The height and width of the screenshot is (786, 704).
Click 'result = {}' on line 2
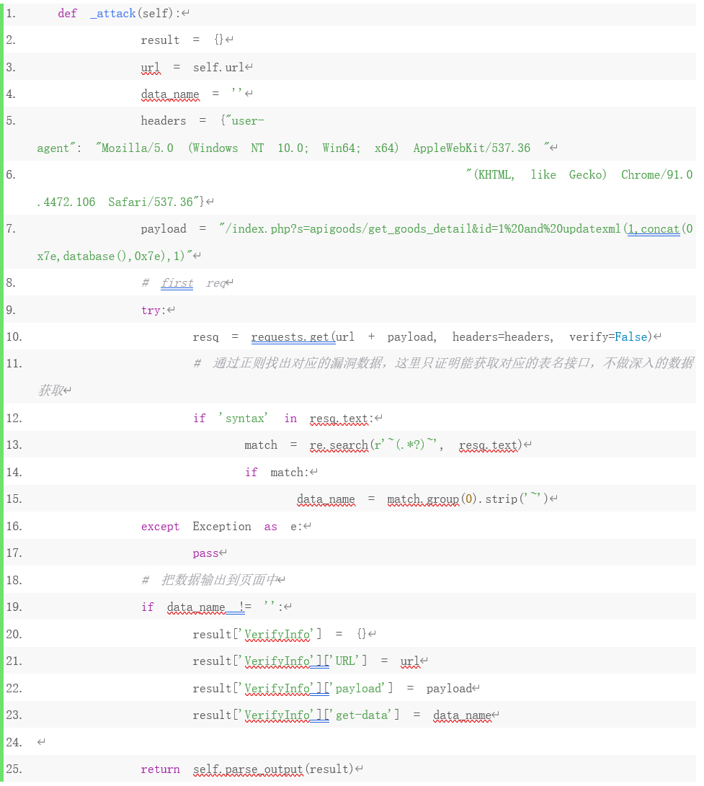[x=182, y=40]
